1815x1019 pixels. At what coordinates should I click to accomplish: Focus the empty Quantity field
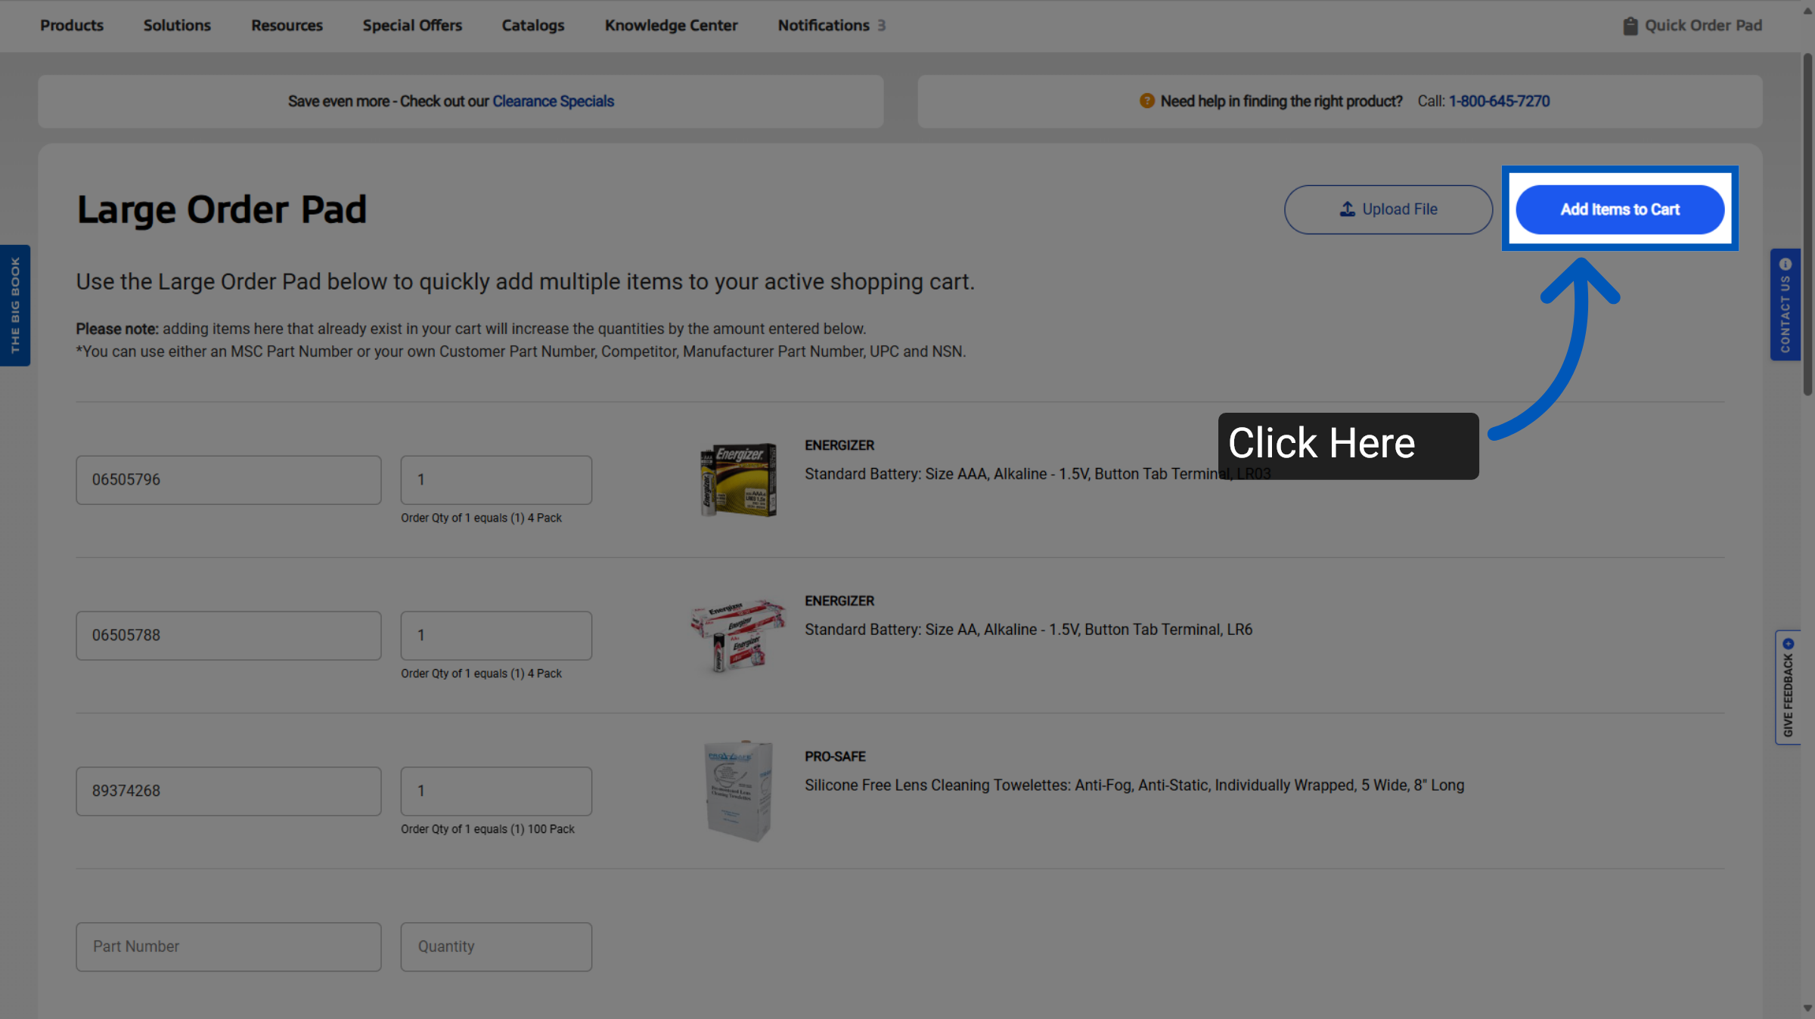[x=496, y=947]
